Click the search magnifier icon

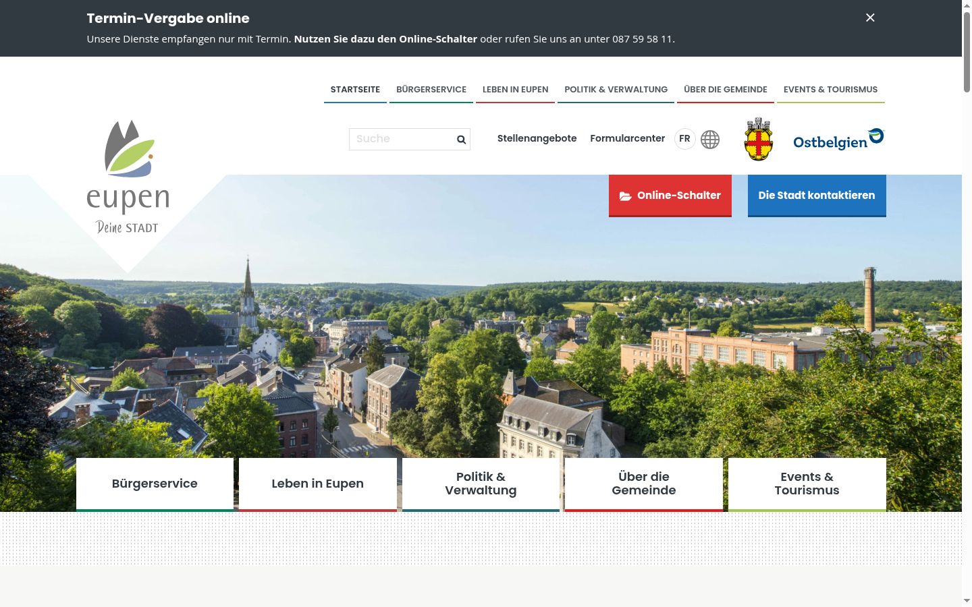[x=461, y=140]
